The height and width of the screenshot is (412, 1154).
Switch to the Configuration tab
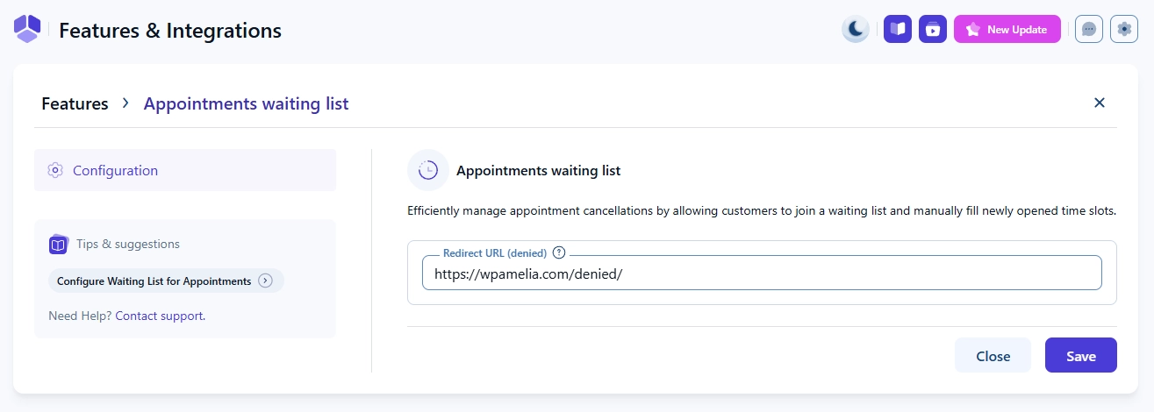(115, 170)
